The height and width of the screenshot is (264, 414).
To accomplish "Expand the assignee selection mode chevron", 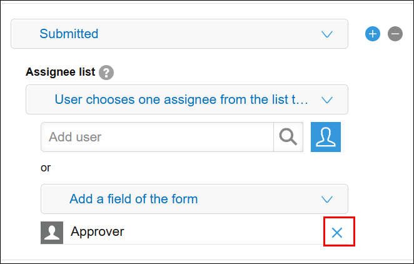I will [326, 99].
